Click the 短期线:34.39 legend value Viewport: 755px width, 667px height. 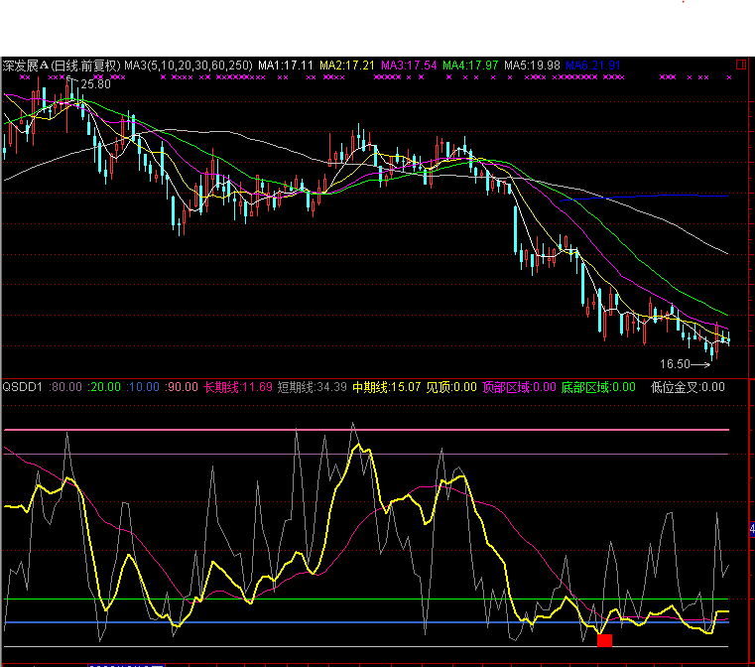point(312,387)
